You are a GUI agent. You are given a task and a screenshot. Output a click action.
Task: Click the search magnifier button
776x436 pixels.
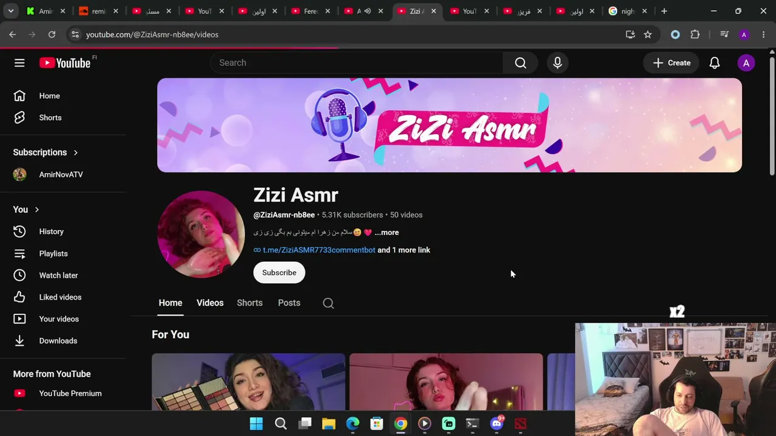point(520,63)
